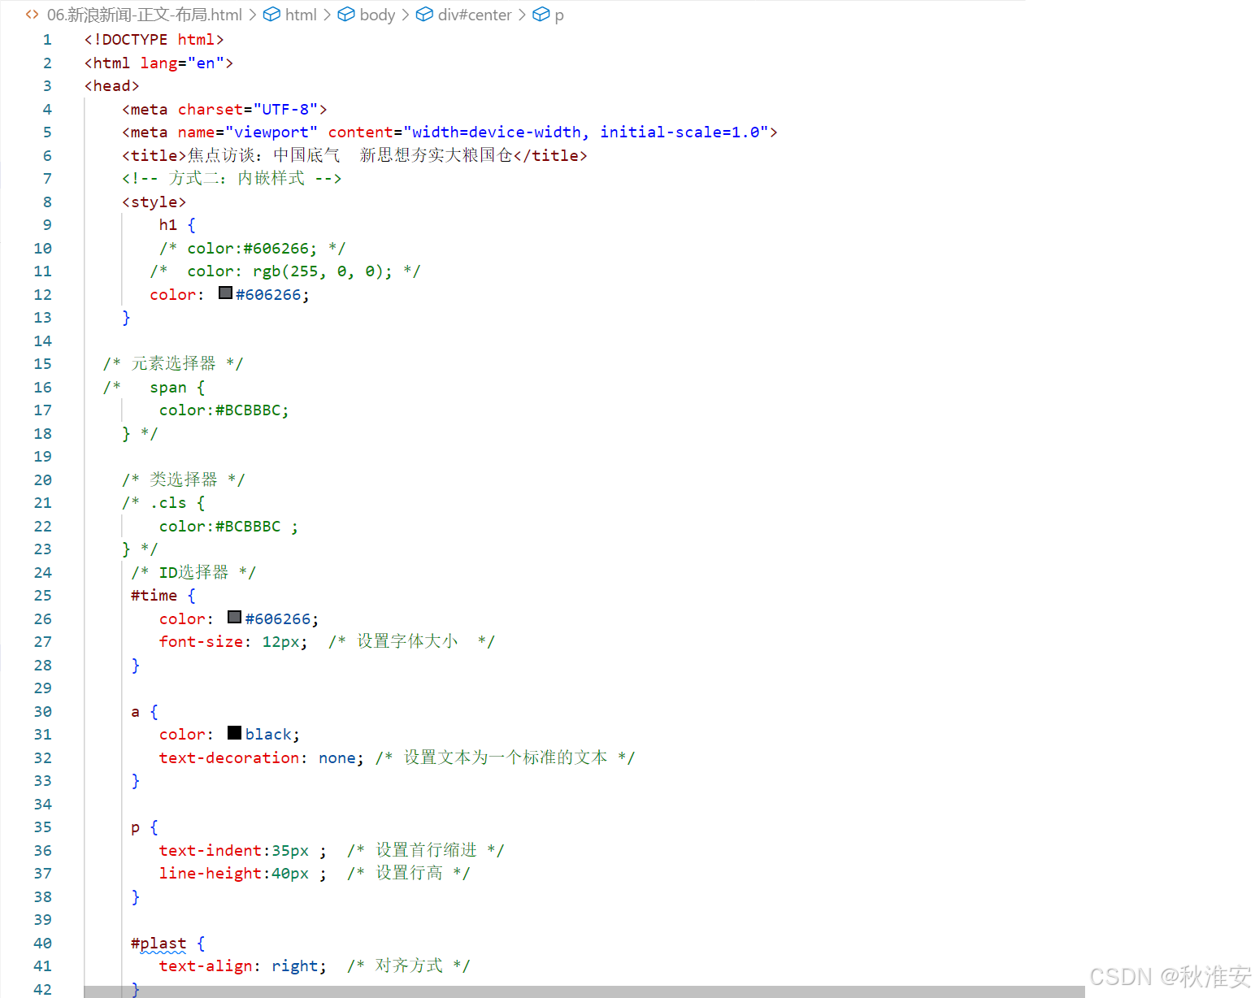The image size is (1255, 998).
Task: Click line number 25 in the gutter
Action: (43, 596)
